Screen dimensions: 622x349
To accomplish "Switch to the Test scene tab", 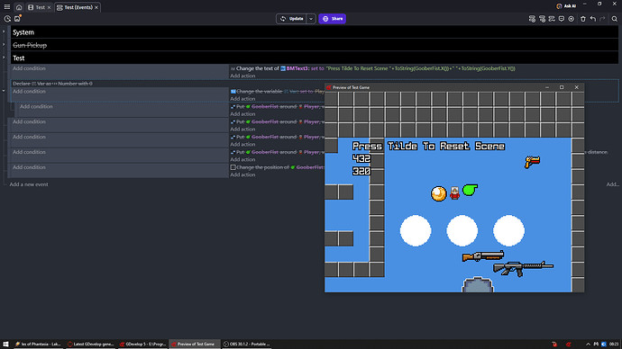I will (x=37, y=7).
